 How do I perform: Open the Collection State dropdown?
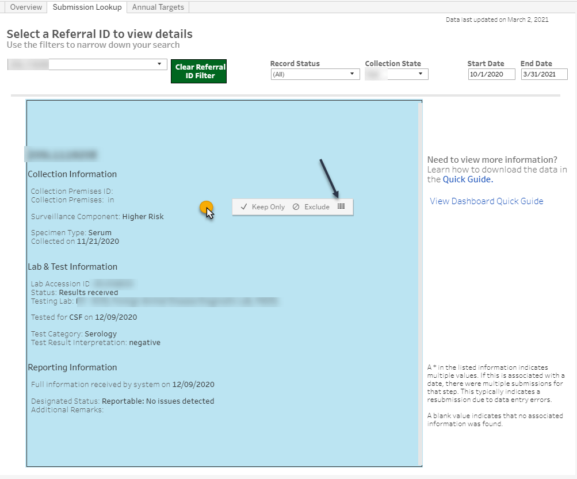pyautogui.click(x=396, y=74)
